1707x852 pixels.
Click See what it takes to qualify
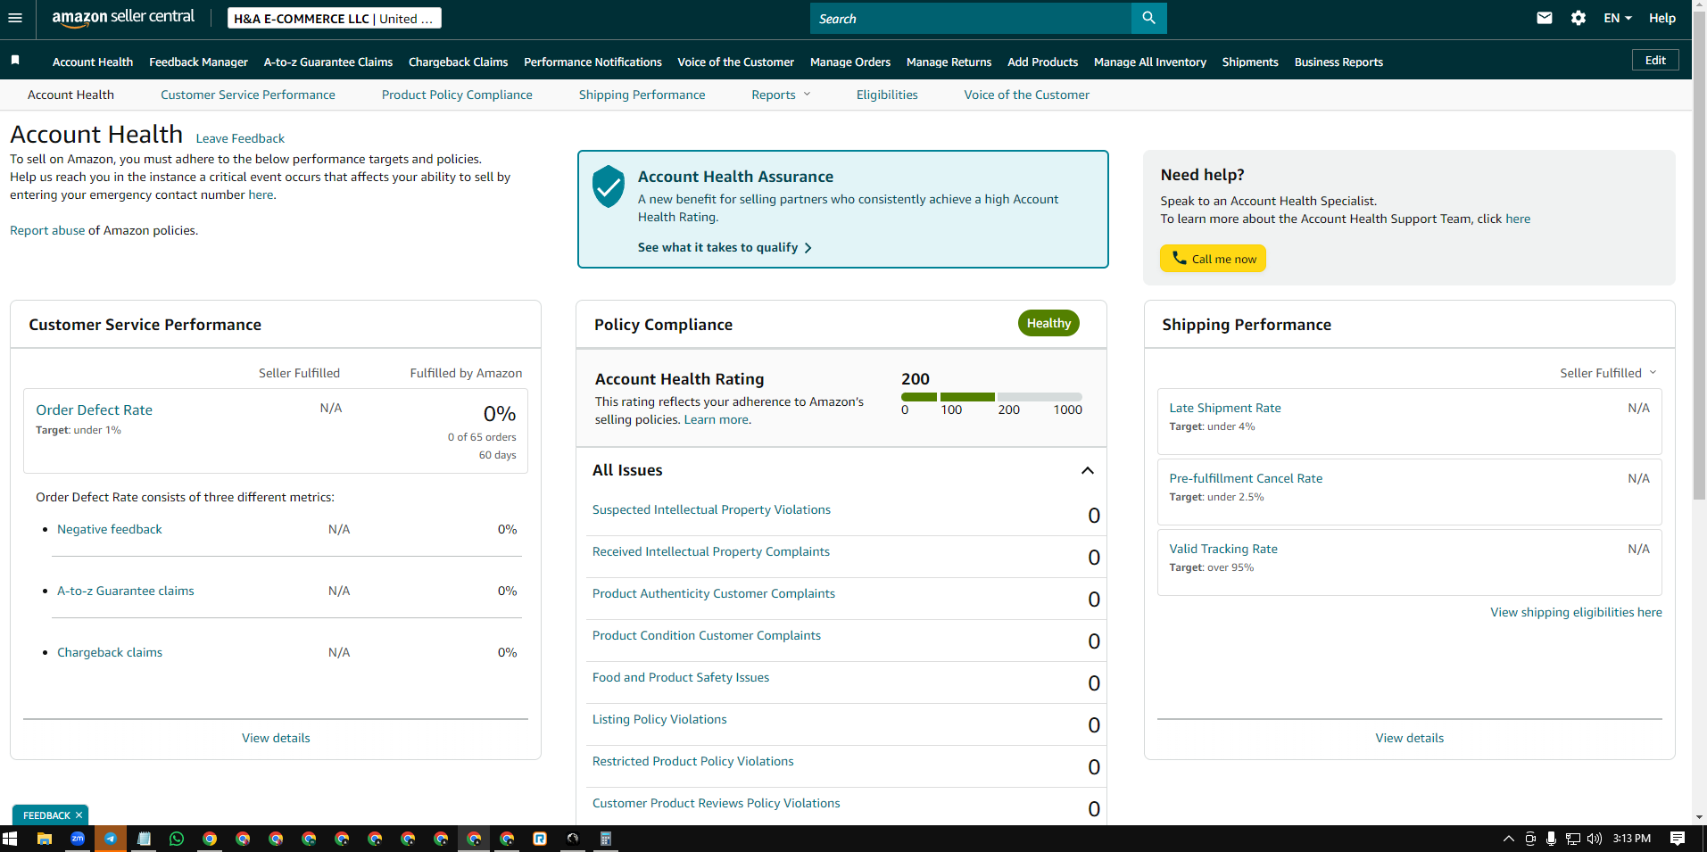pos(725,247)
